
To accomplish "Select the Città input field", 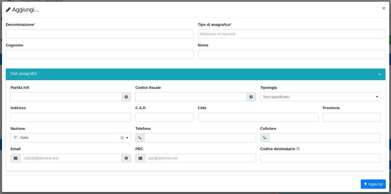I will click(258, 117).
